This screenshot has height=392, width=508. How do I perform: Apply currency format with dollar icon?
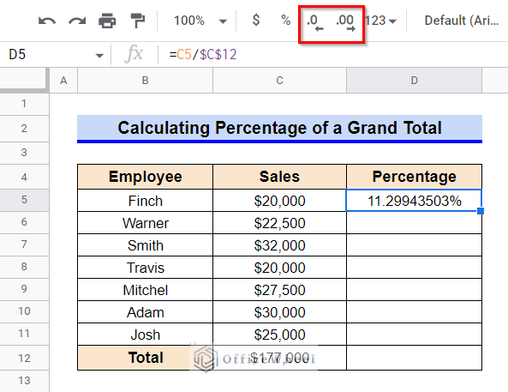[256, 20]
